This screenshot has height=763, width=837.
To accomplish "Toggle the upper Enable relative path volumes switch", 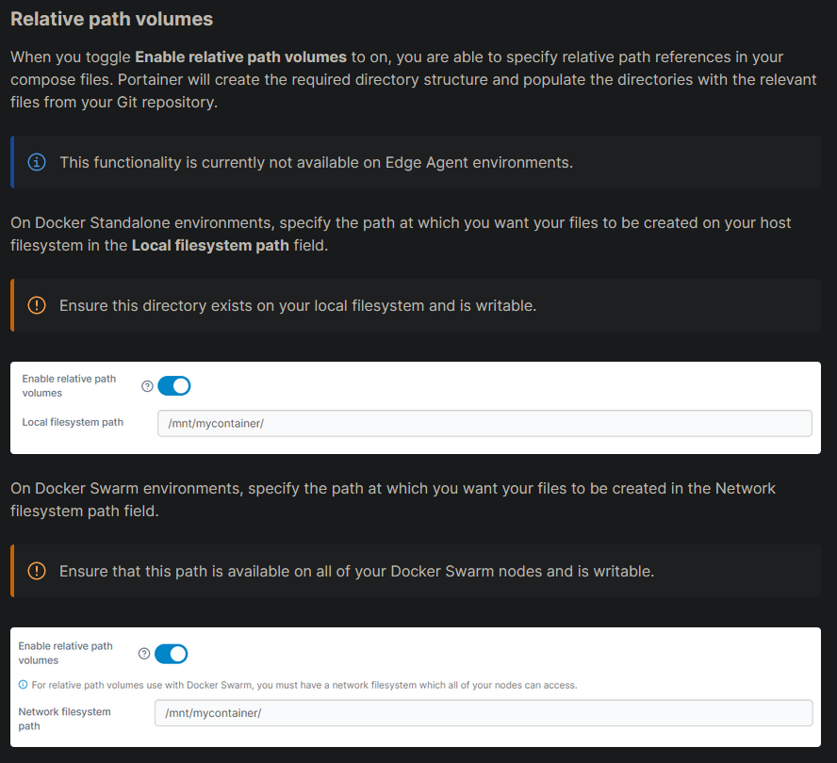I will (x=174, y=385).
